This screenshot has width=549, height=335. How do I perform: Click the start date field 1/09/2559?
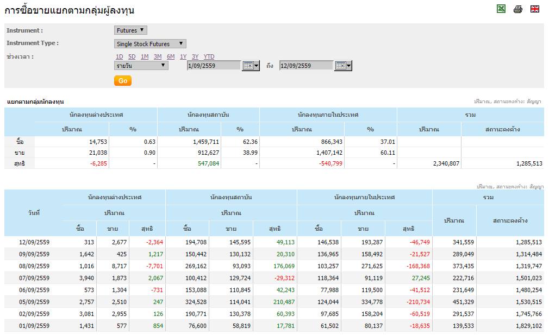pyautogui.click(x=214, y=66)
